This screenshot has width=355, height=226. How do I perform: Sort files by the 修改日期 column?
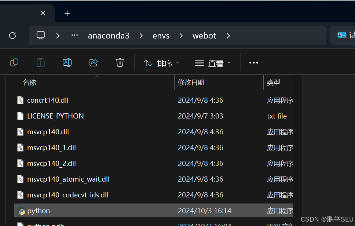[x=191, y=82]
